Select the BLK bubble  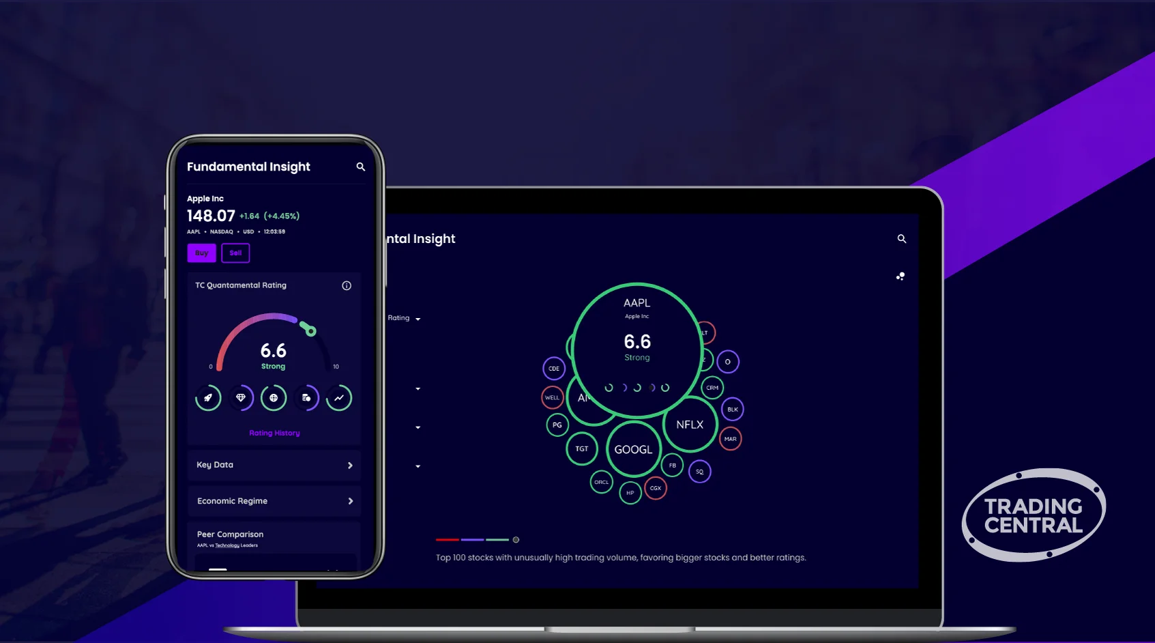pyautogui.click(x=733, y=410)
